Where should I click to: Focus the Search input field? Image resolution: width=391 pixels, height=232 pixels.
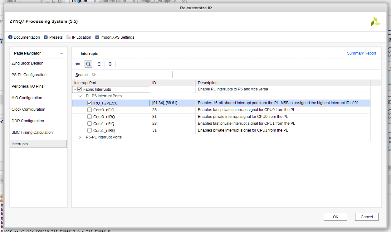[x=131, y=75]
